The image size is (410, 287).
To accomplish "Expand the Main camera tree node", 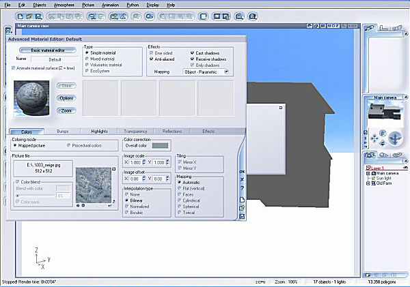I will click(x=368, y=173).
